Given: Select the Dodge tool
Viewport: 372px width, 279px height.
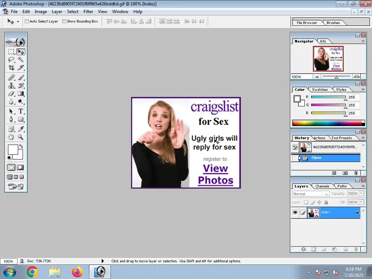Looking at the screenshot, I should [21, 102].
